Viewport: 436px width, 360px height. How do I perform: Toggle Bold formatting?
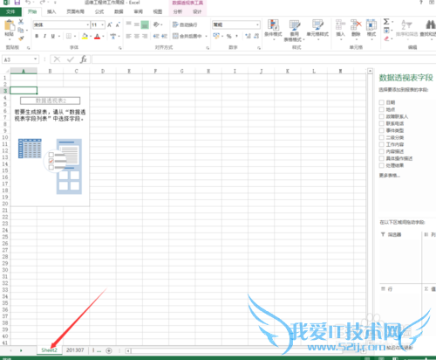tap(37, 36)
